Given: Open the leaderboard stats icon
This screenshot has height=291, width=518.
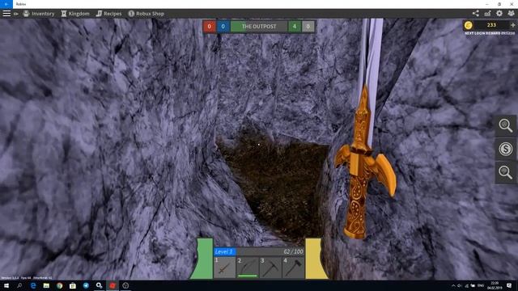Looking at the screenshot, I should (x=487, y=14).
